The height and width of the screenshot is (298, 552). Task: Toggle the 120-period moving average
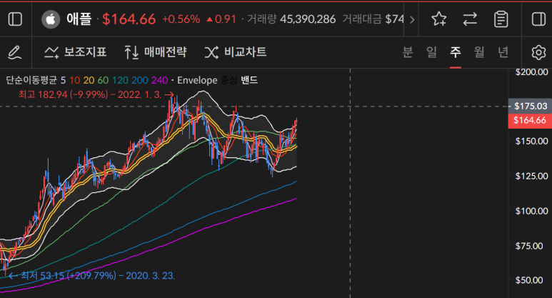tap(121, 80)
